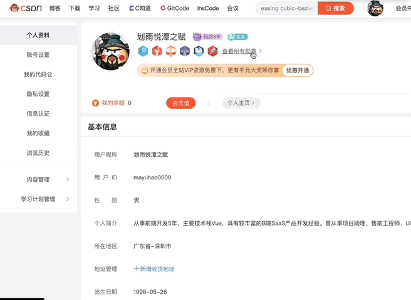The image size is (411, 300).
Task: Click the dark purple hexagon medal
Action: (185, 51)
